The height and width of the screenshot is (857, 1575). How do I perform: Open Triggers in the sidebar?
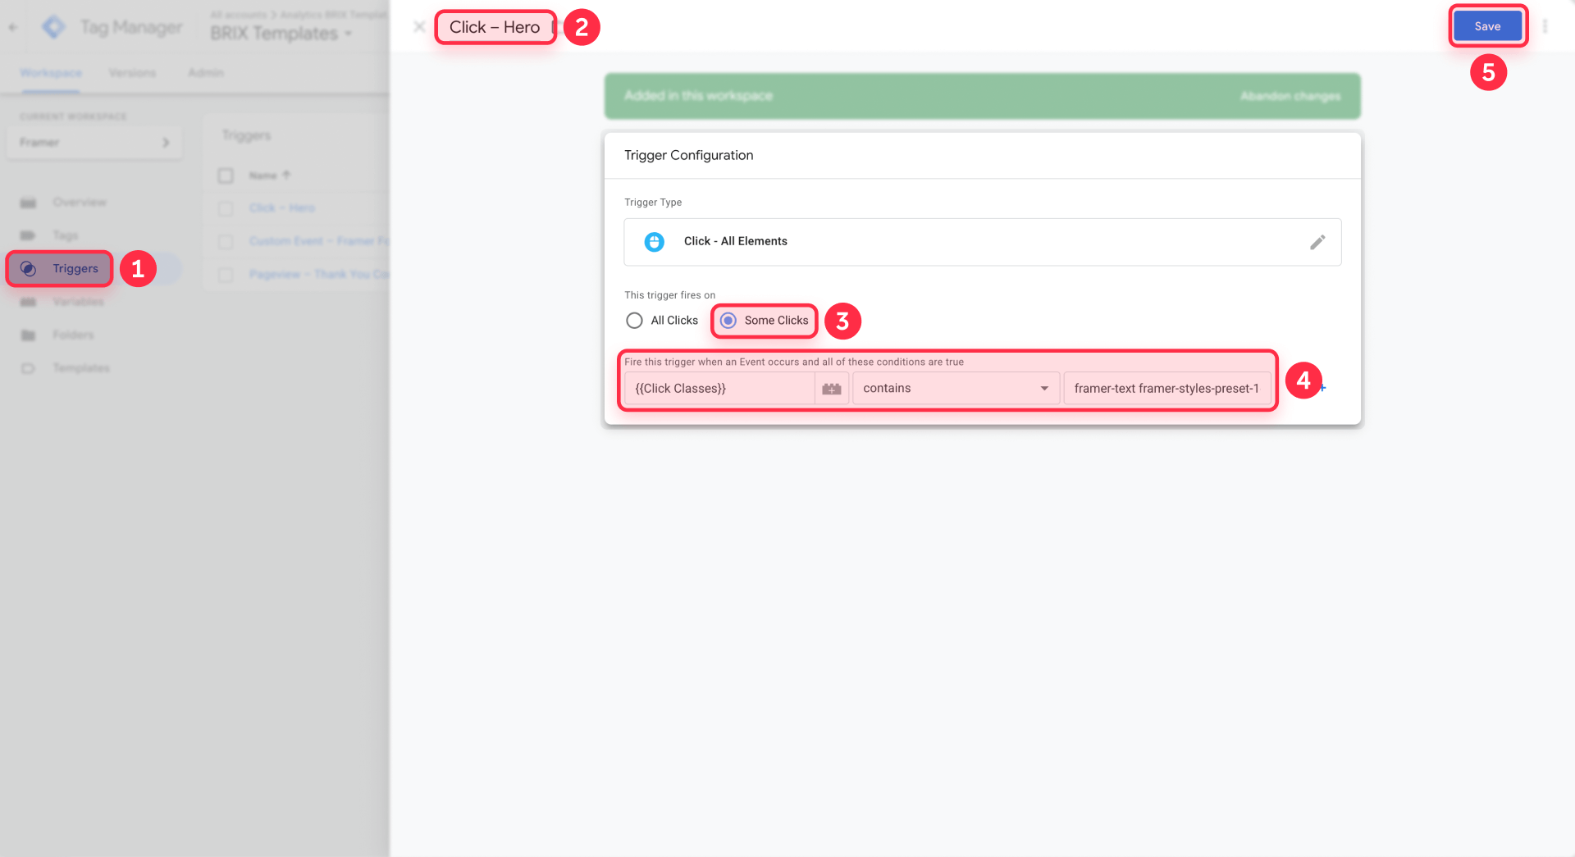tap(75, 268)
